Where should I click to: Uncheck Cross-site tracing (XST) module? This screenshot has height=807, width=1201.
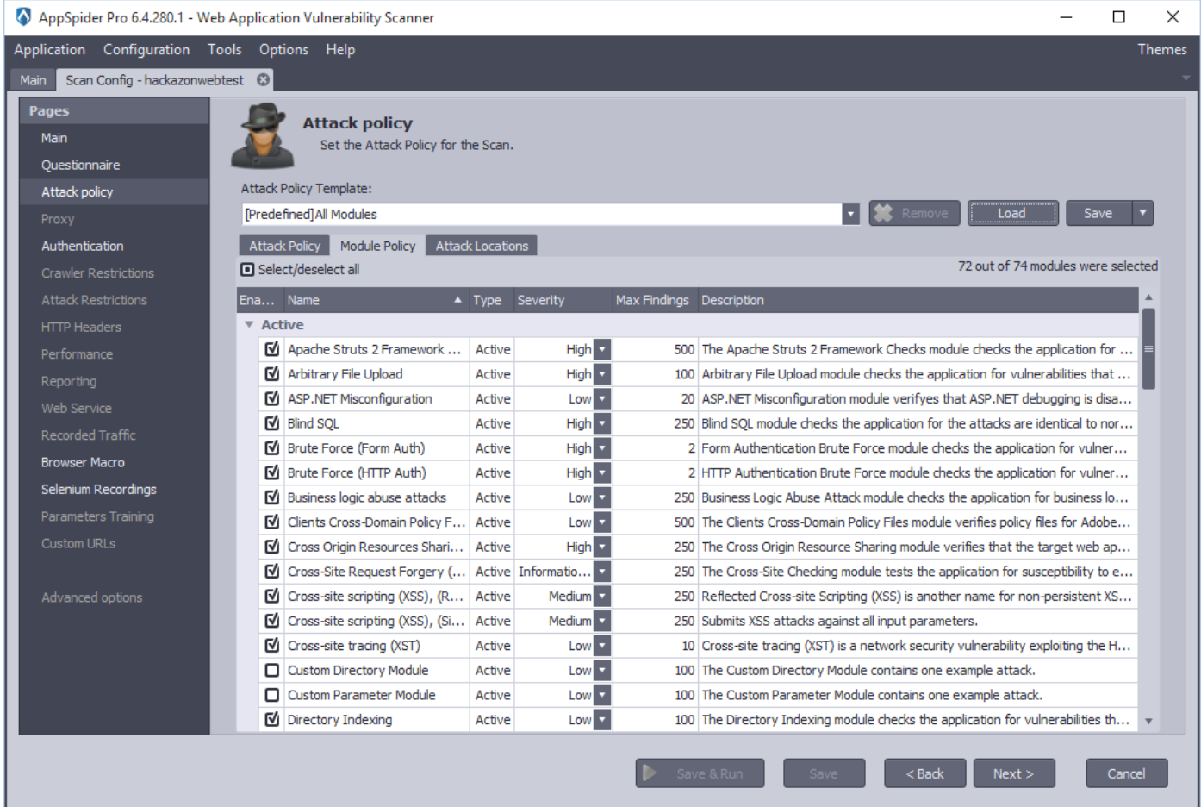click(272, 645)
